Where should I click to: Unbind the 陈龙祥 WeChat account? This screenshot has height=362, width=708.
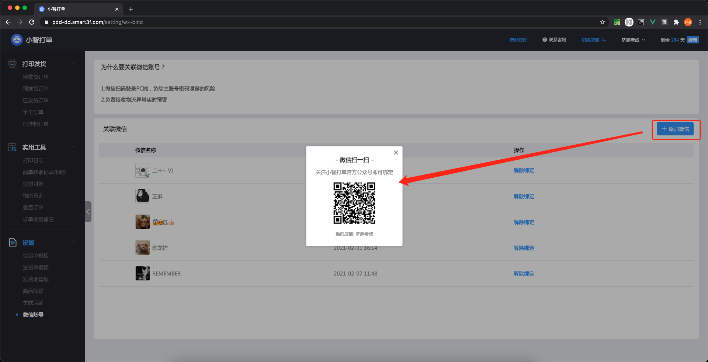click(x=524, y=248)
